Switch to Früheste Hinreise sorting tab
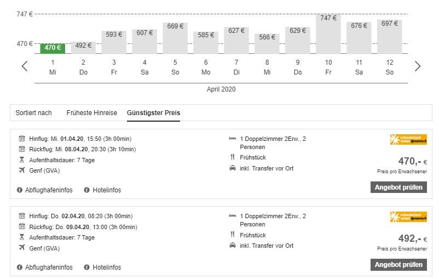Image resolution: width=439 pixels, height=279 pixels. tap(92, 113)
